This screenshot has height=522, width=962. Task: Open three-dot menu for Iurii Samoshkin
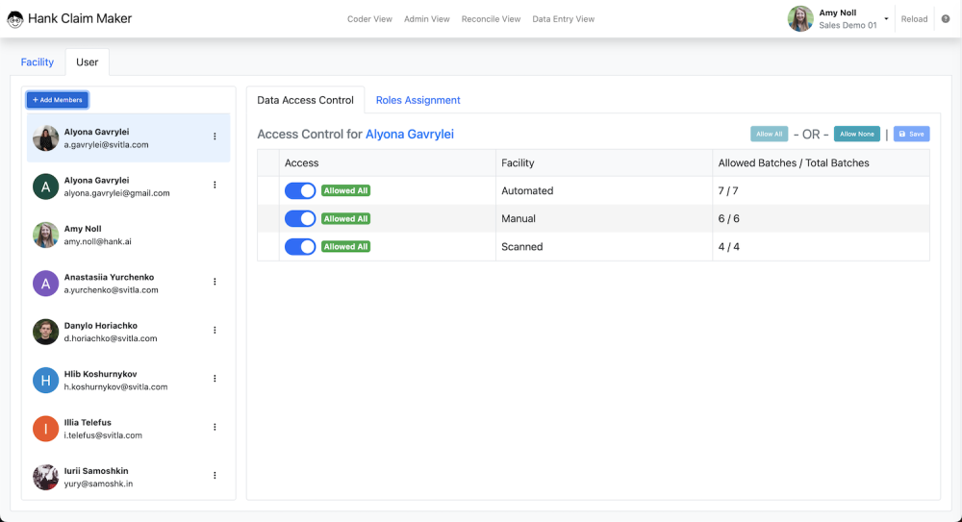click(x=215, y=476)
